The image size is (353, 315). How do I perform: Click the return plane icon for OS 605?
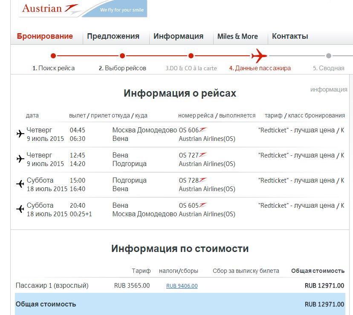(20, 209)
